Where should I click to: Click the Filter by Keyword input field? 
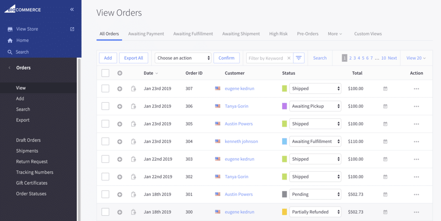266,58
